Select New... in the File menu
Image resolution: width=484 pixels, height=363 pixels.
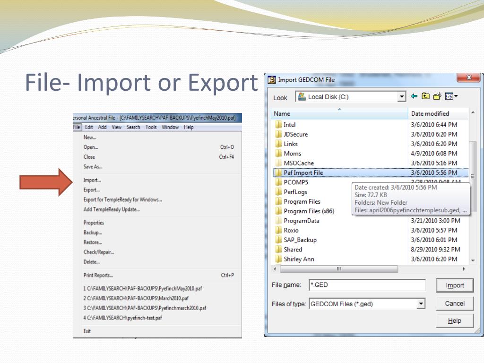point(90,138)
